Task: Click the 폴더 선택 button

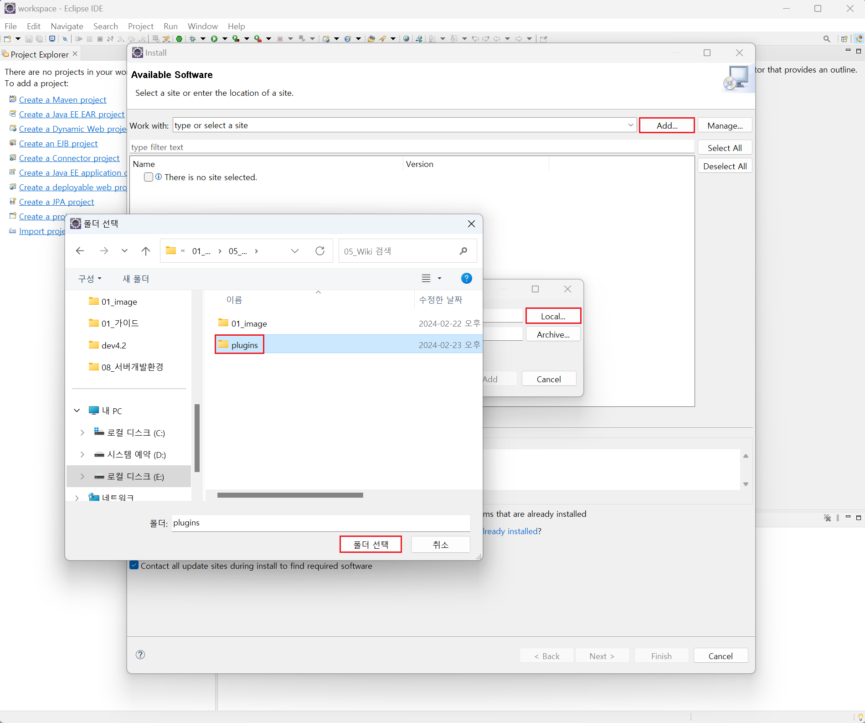Action: [371, 544]
